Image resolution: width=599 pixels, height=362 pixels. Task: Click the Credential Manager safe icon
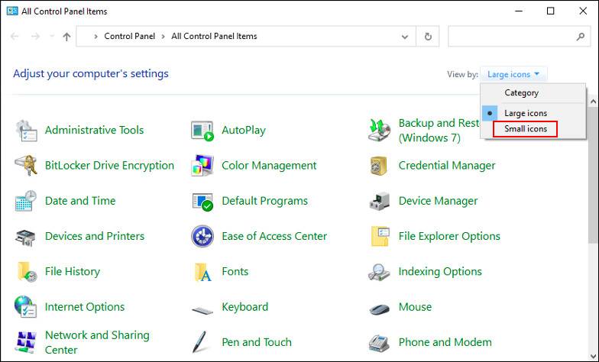point(379,165)
